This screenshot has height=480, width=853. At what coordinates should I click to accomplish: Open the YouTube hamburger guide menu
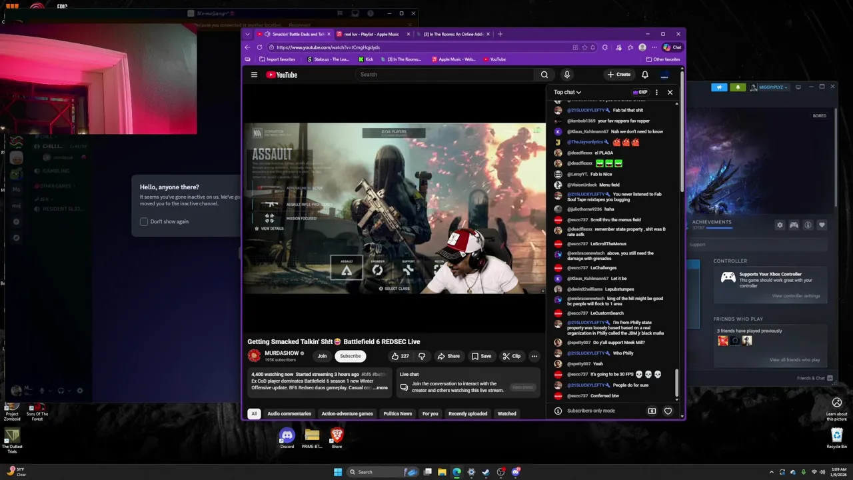pyautogui.click(x=254, y=75)
